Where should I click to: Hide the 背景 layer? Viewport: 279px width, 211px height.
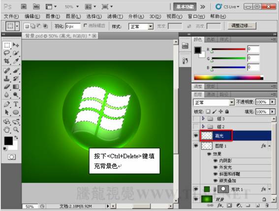tap(196, 199)
